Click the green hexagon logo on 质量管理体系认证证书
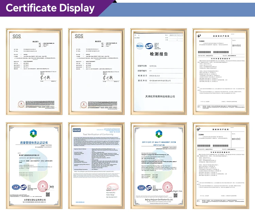This screenshot has width=255, height=223. 34,133
